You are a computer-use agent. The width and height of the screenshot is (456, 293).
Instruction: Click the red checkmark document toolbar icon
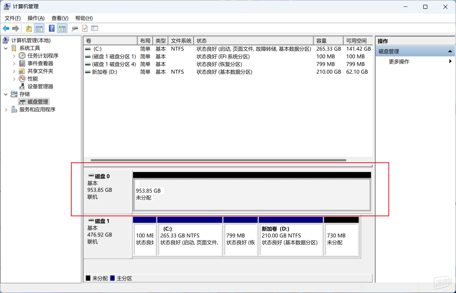(85, 28)
